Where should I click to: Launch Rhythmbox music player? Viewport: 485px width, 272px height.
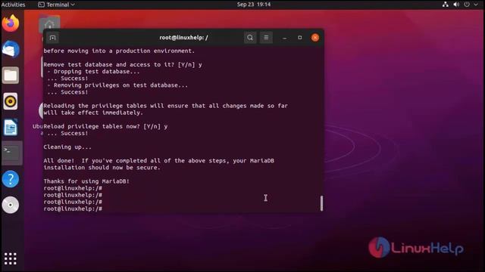[x=11, y=101]
